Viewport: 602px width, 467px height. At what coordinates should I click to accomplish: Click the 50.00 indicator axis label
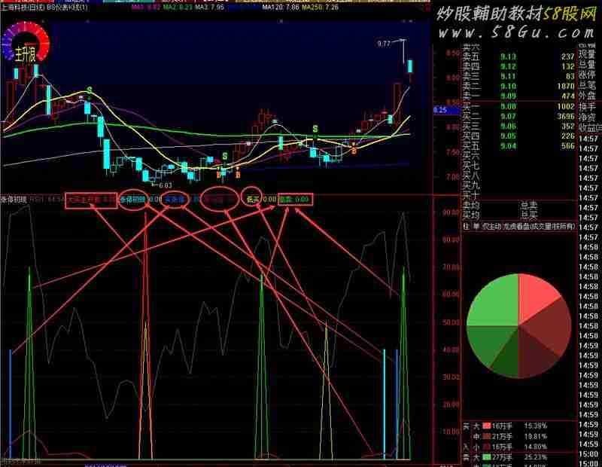pyautogui.click(x=451, y=322)
